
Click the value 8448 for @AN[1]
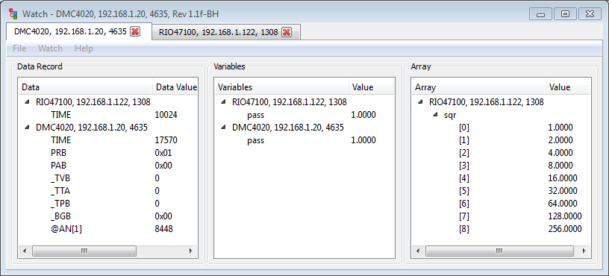pyautogui.click(x=164, y=229)
